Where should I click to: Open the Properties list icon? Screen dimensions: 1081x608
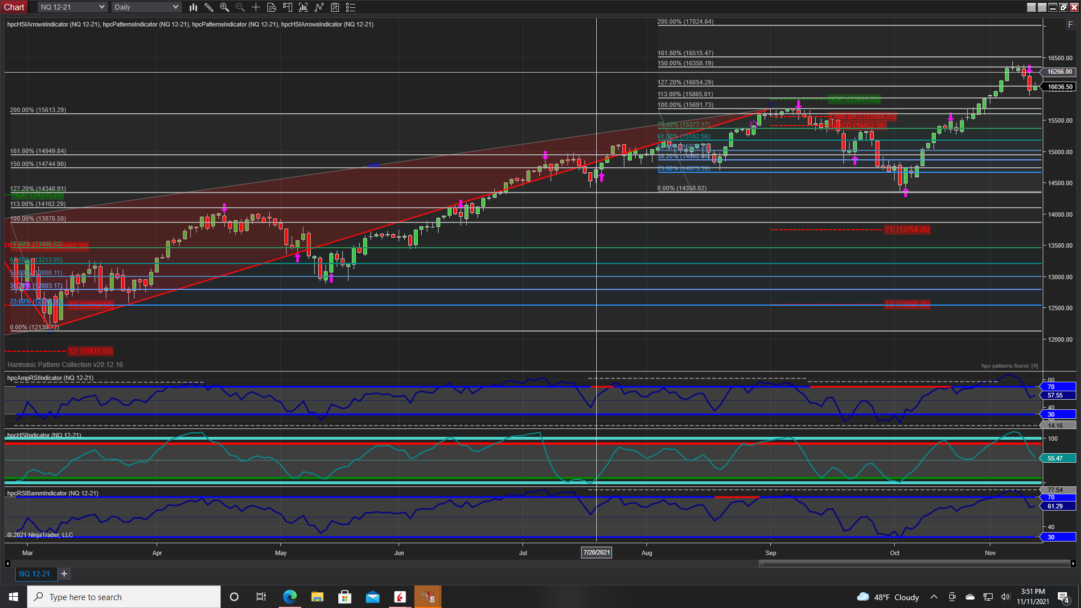pyautogui.click(x=351, y=7)
